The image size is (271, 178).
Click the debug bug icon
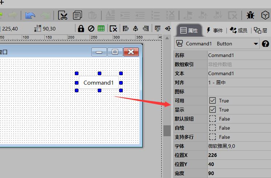250,15
